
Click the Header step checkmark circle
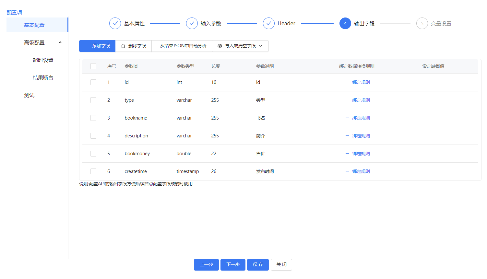pyautogui.click(x=269, y=23)
